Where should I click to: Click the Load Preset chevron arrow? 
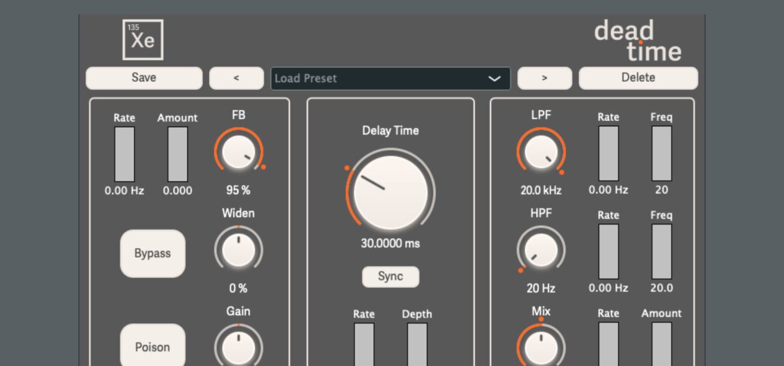(495, 78)
